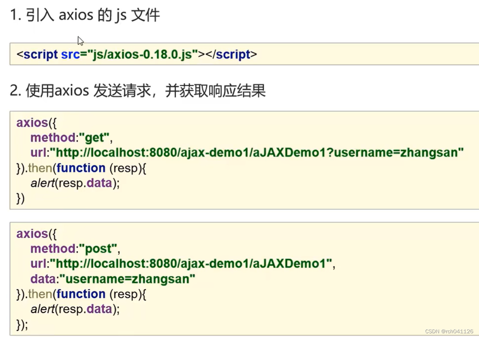Click the url containing "?username=zhangsan"
The height and width of the screenshot is (337, 479).
(x=247, y=152)
